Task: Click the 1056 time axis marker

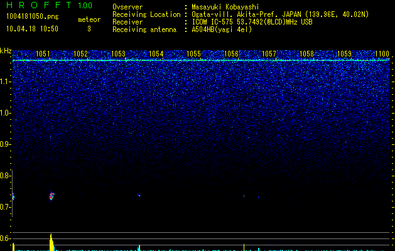Action: (x=231, y=54)
